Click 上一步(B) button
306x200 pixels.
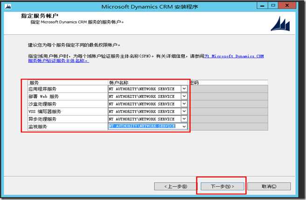pyautogui.click(x=176, y=186)
